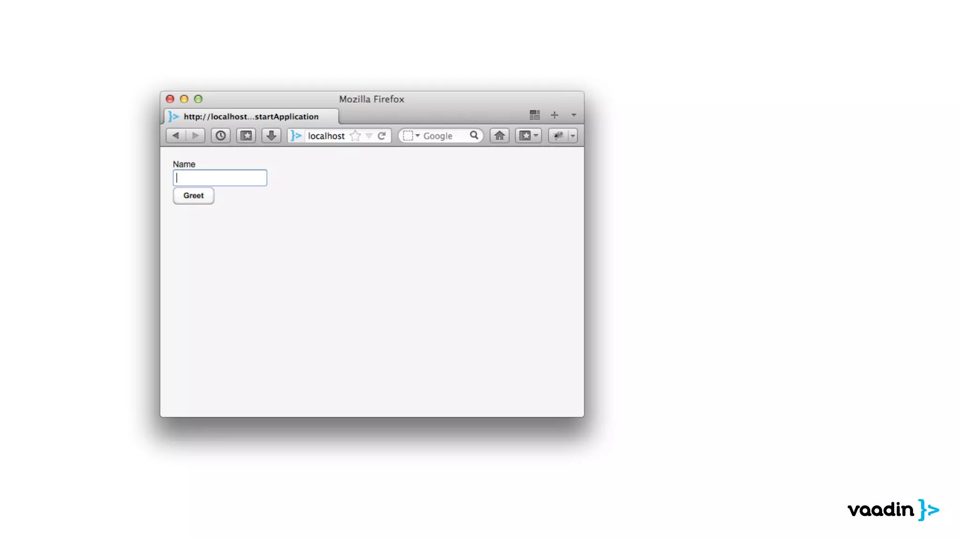This screenshot has height=540, width=961.
Task: Click the Forward arrow navigation button
Action: [196, 136]
